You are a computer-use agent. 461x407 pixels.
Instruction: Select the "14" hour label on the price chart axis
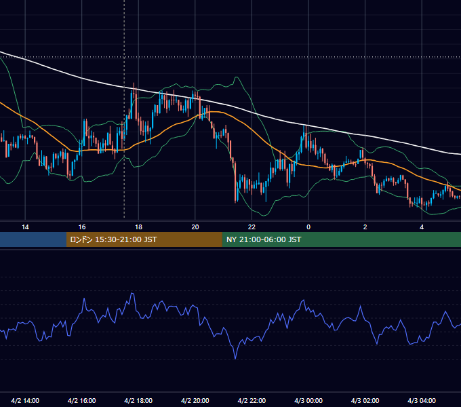pyautogui.click(x=25, y=227)
